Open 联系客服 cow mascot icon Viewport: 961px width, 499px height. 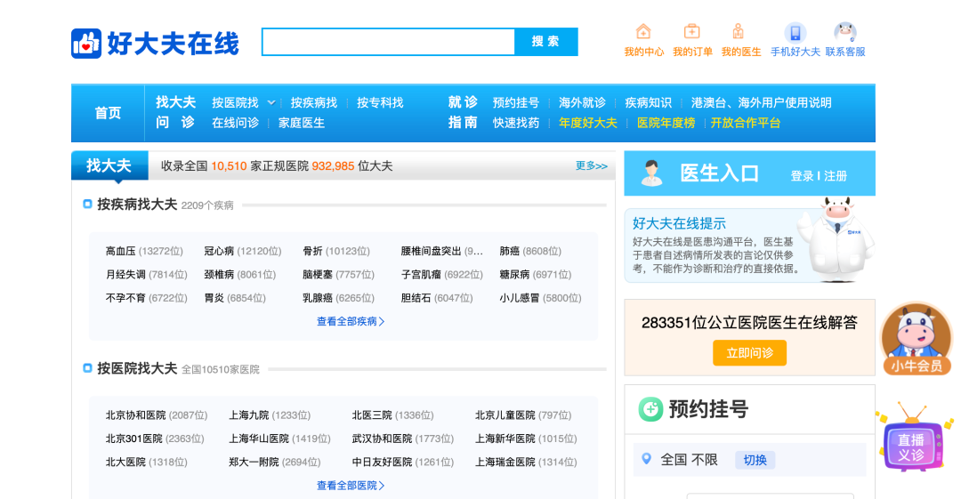click(845, 32)
